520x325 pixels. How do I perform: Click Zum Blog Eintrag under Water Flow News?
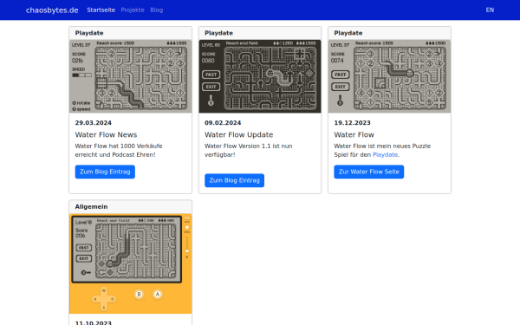point(105,172)
